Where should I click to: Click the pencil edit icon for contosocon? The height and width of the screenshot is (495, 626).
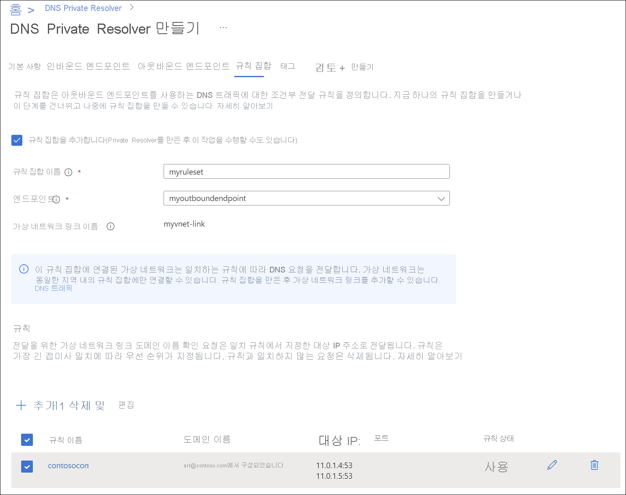click(552, 465)
